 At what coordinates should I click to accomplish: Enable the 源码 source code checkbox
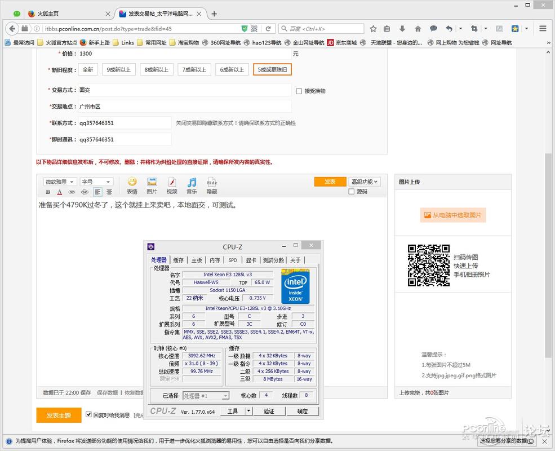click(352, 192)
